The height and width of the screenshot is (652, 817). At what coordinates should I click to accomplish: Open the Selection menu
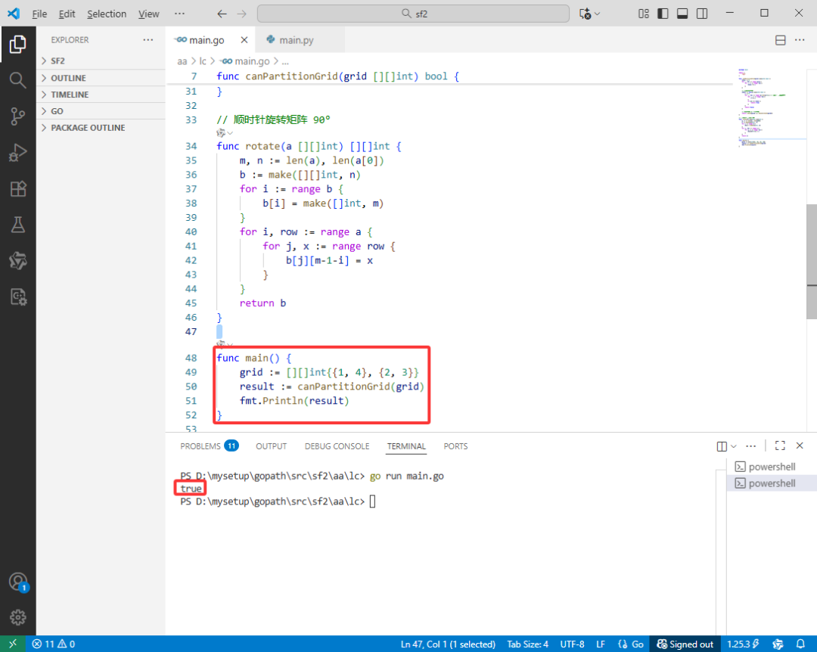[x=107, y=14]
